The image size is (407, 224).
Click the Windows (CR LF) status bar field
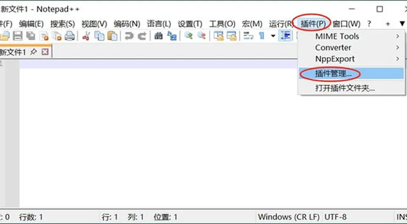click(x=289, y=217)
